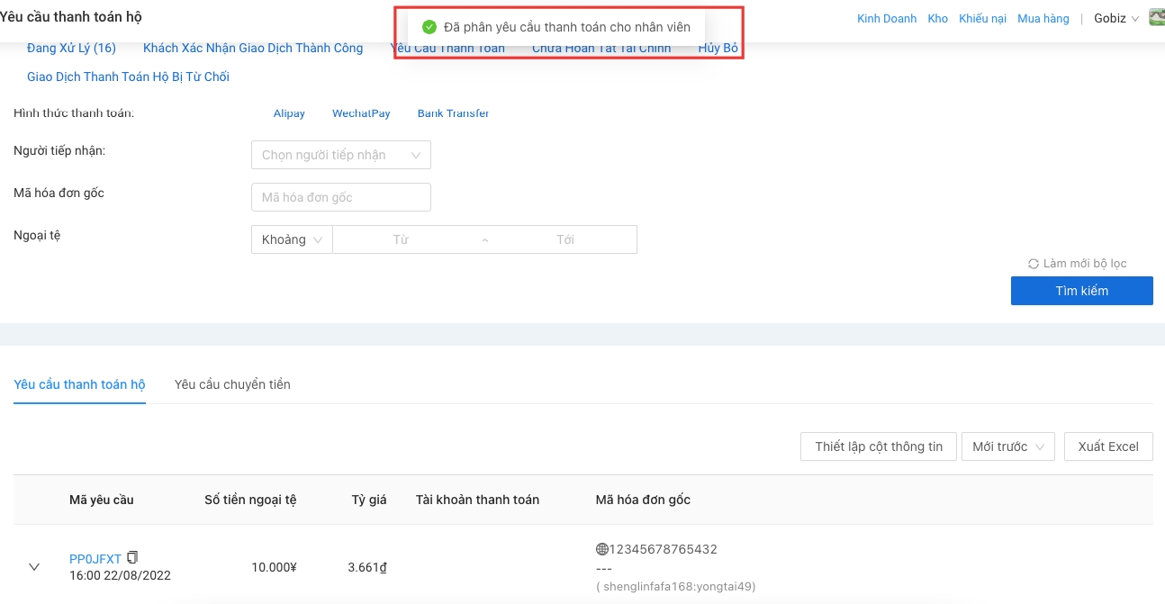
Task: Click the green success checkmark in notification
Action: (x=429, y=27)
